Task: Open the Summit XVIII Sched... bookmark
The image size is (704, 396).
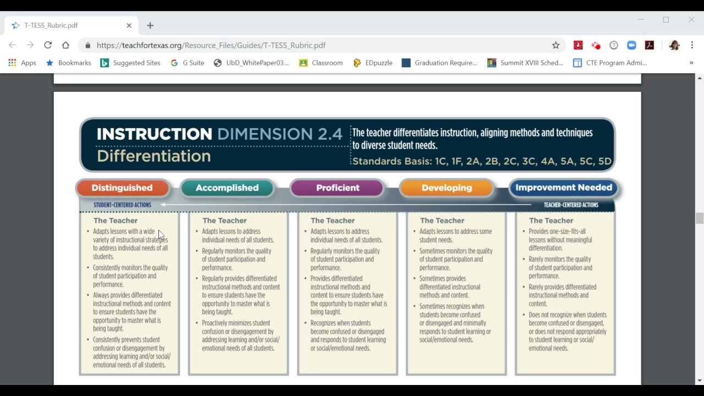Action: [x=525, y=63]
